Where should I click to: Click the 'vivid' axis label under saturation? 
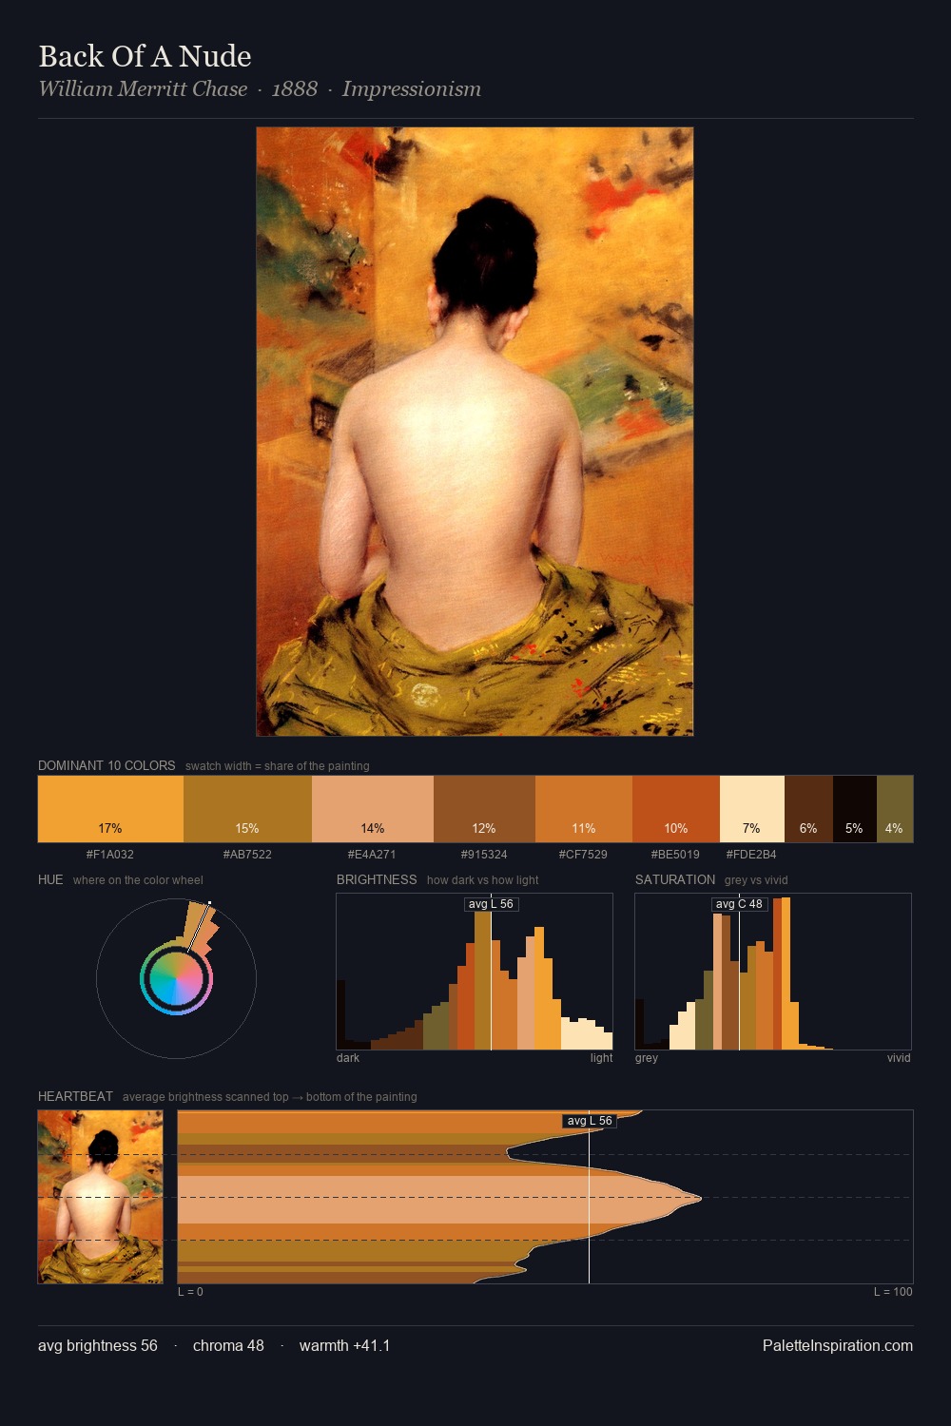(x=899, y=1057)
